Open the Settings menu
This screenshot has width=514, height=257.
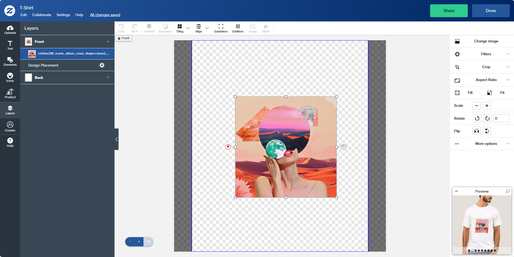(x=63, y=15)
